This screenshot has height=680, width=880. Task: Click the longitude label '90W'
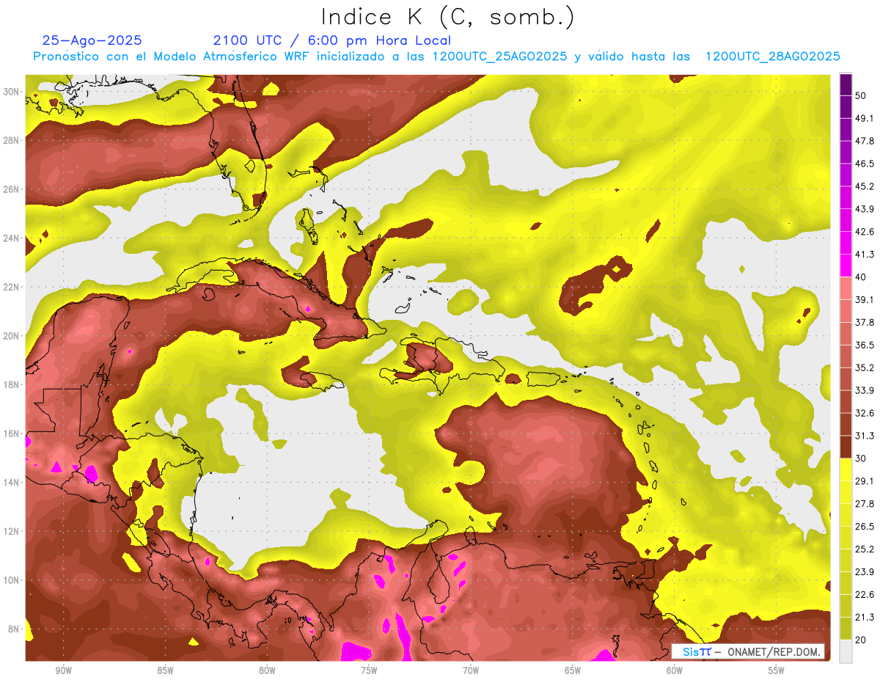63,670
